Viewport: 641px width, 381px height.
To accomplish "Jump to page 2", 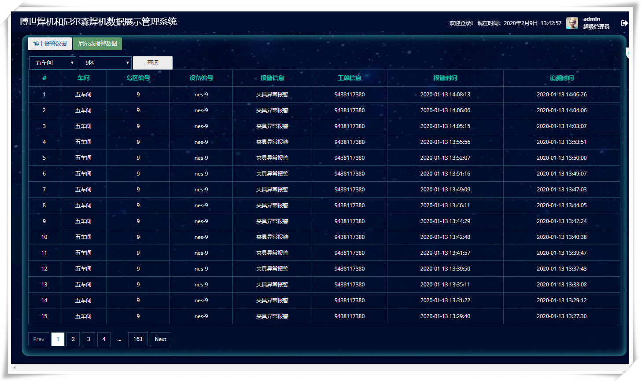I will 73,339.
